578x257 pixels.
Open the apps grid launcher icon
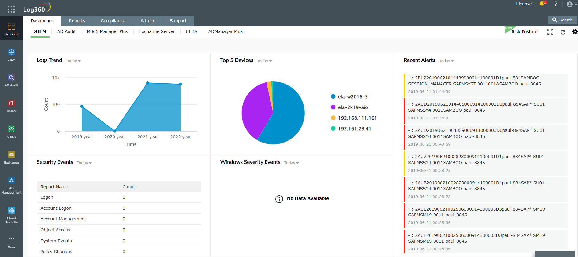point(11,9)
